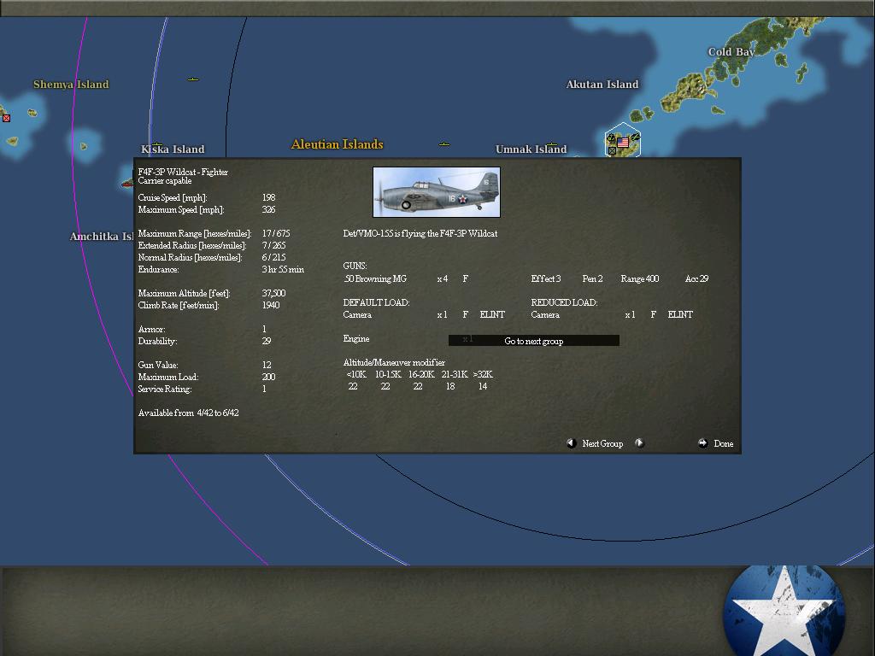Click the Camera entry under REDUCED LOAD
The image size is (875, 656).
(x=545, y=314)
